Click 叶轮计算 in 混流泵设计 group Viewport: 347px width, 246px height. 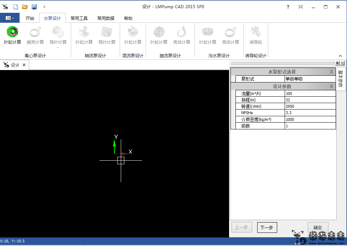tap(133, 35)
